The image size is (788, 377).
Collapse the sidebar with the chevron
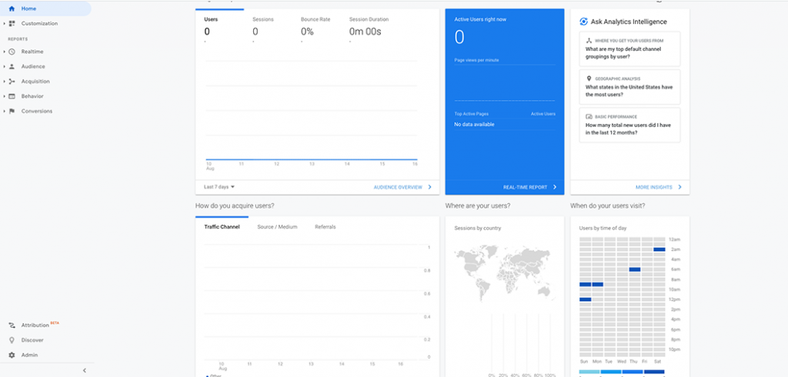click(85, 371)
